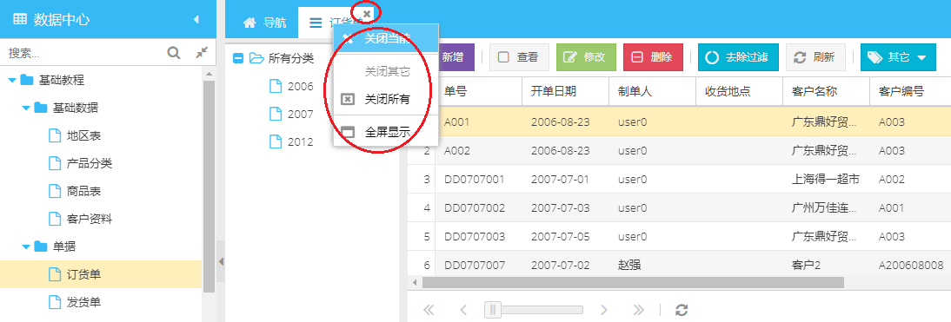Select the row DD0707002

(x=679, y=207)
